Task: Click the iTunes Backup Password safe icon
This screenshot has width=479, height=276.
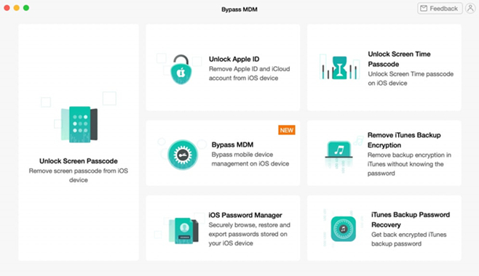Action: click(x=343, y=229)
